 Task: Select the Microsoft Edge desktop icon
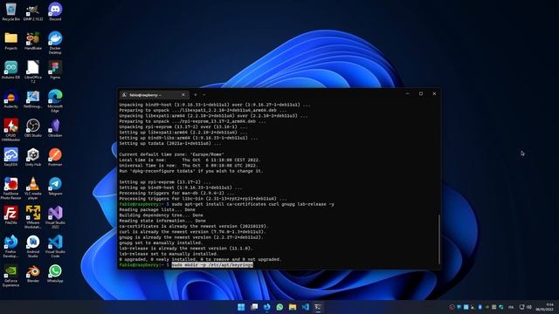(x=55, y=101)
